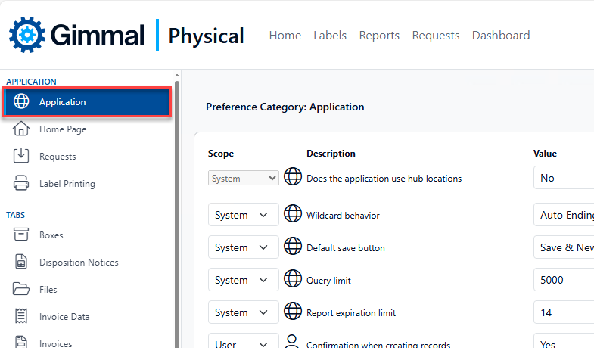Image resolution: width=594 pixels, height=348 pixels.
Task: Click user icon beside Confirmation when creating records
Action: [292, 341]
